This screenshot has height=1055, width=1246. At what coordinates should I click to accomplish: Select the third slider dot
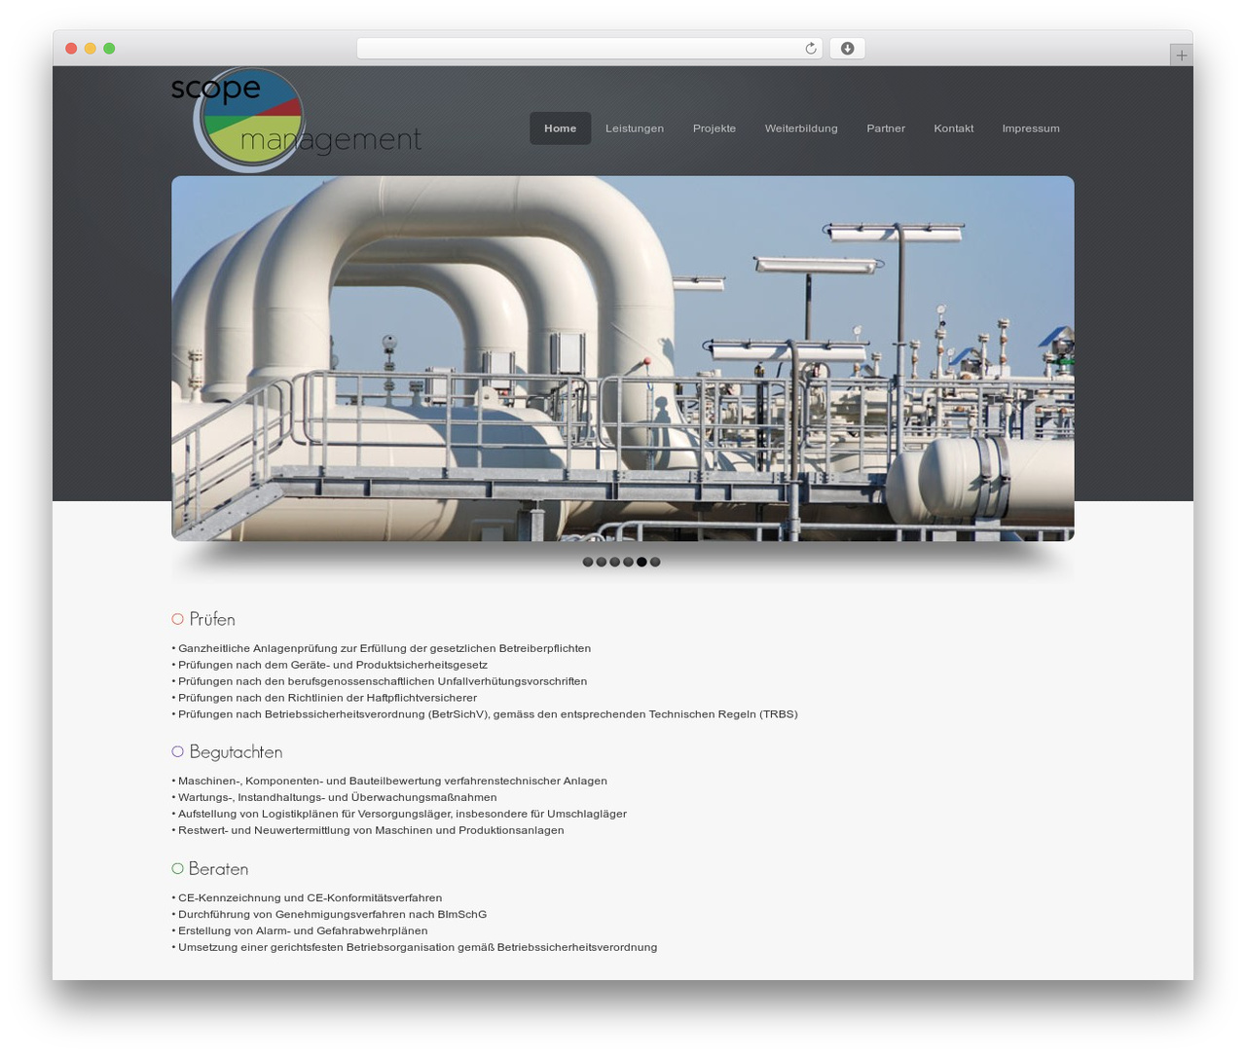click(x=615, y=562)
